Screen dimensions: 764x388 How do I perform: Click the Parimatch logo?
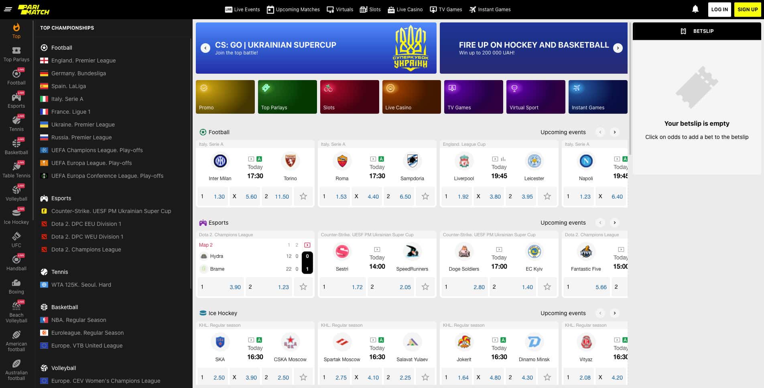pyautogui.click(x=34, y=10)
